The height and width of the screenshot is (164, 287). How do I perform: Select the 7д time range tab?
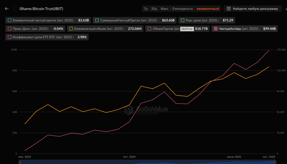[145, 9]
